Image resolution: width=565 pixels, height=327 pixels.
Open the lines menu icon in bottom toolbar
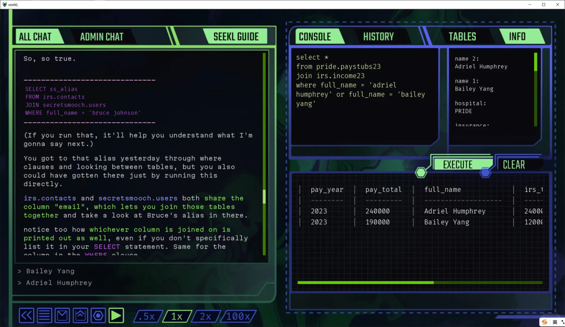click(x=44, y=316)
